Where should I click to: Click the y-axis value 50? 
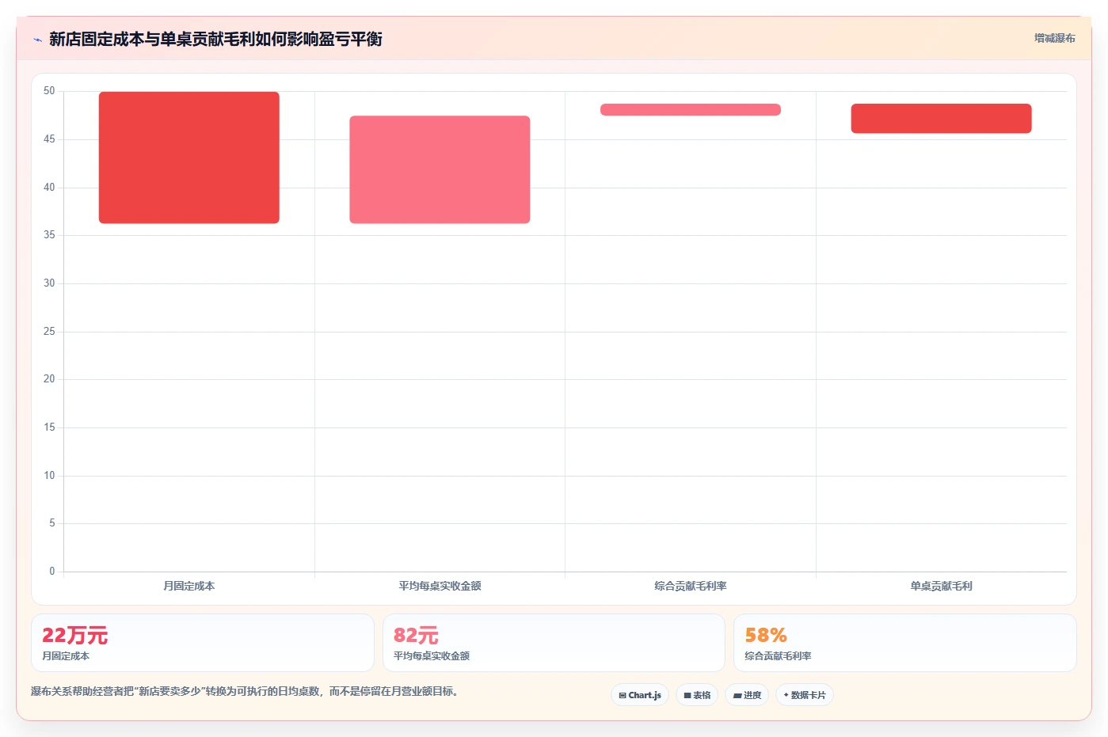49,91
